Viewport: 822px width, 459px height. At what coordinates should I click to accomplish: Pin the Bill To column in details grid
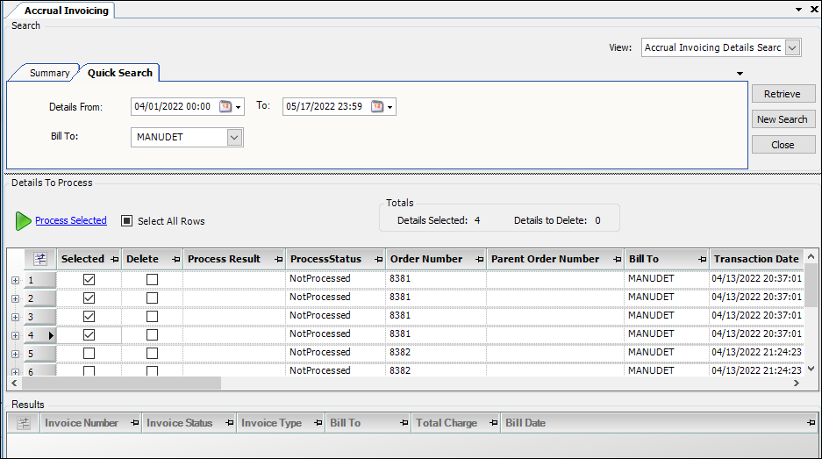[702, 259]
